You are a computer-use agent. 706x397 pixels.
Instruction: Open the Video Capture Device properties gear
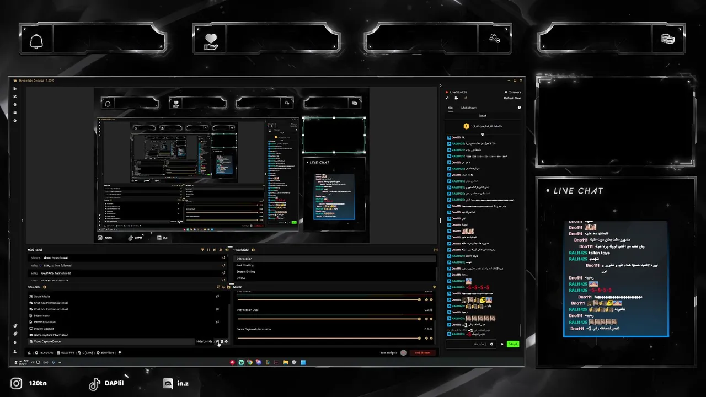226,341
